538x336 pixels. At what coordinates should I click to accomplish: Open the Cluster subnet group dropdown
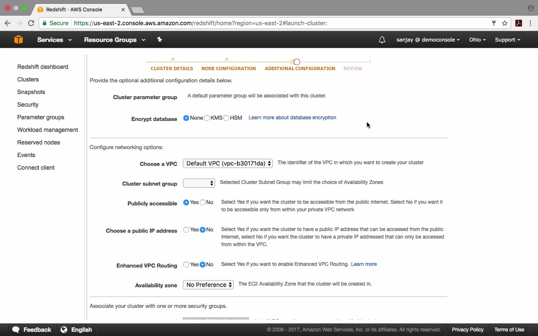[199, 183]
